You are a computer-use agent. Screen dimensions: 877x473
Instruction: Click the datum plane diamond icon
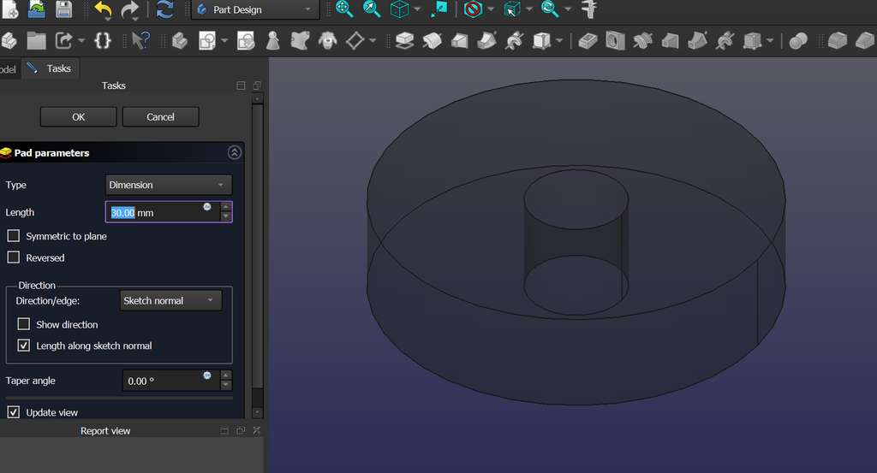click(x=355, y=41)
